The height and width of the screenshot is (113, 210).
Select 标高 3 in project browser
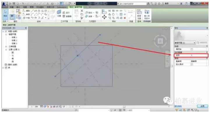[14, 43]
